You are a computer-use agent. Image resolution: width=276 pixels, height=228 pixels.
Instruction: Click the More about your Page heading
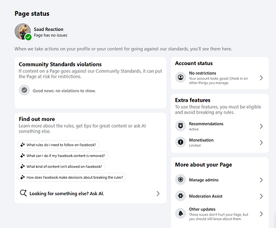(203, 165)
